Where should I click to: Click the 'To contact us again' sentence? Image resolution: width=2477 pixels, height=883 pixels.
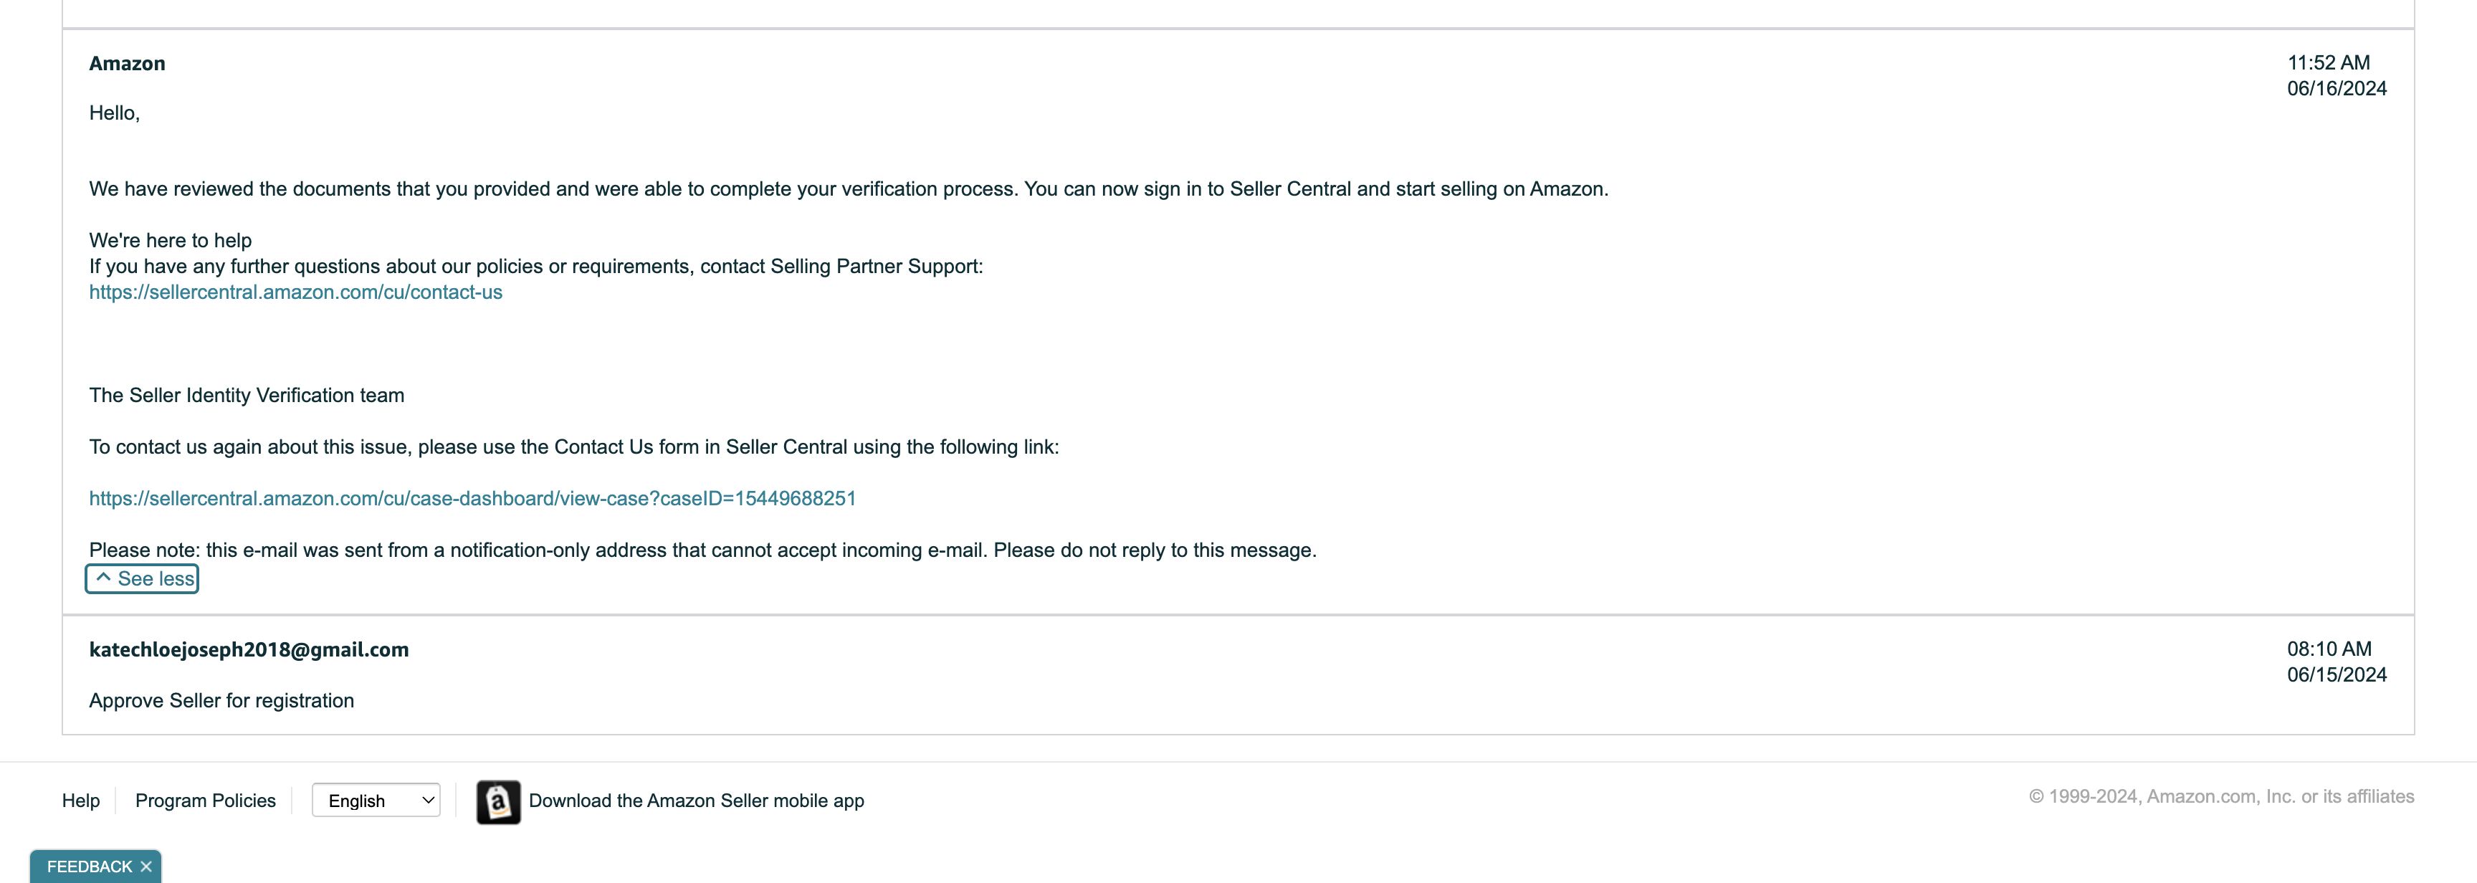574,447
